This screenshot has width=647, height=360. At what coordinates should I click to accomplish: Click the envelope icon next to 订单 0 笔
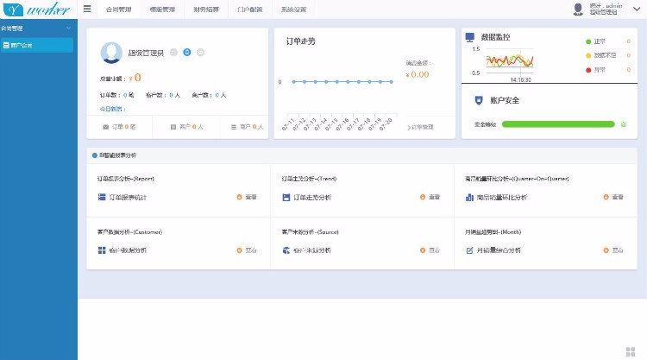pyautogui.click(x=105, y=127)
